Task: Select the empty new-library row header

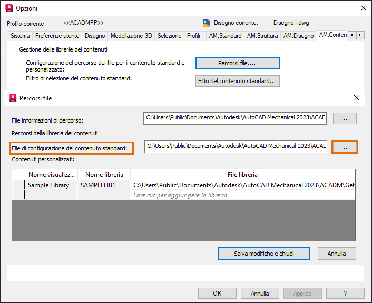Action: coord(18,195)
